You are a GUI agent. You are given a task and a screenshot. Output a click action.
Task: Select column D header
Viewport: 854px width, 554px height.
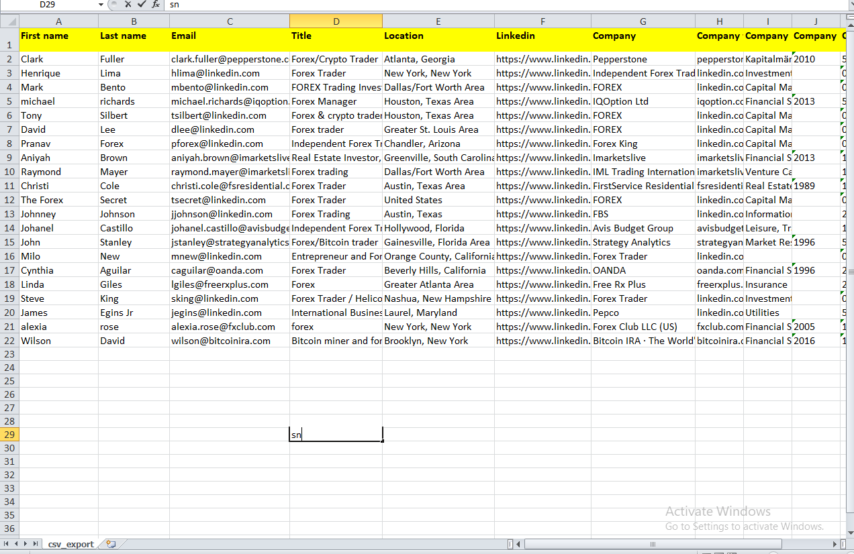pyautogui.click(x=336, y=21)
